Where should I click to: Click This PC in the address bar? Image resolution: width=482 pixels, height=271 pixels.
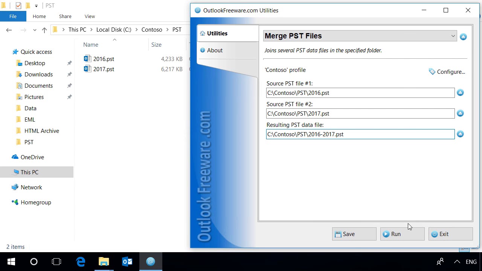coord(77,30)
